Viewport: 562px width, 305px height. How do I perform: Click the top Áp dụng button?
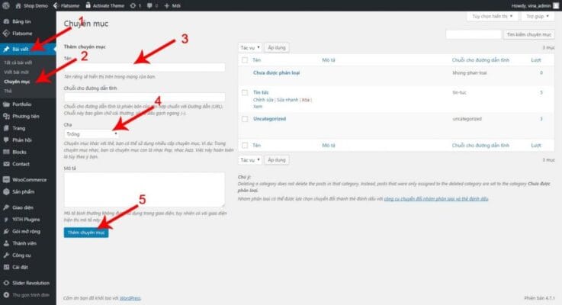[277, 48]
